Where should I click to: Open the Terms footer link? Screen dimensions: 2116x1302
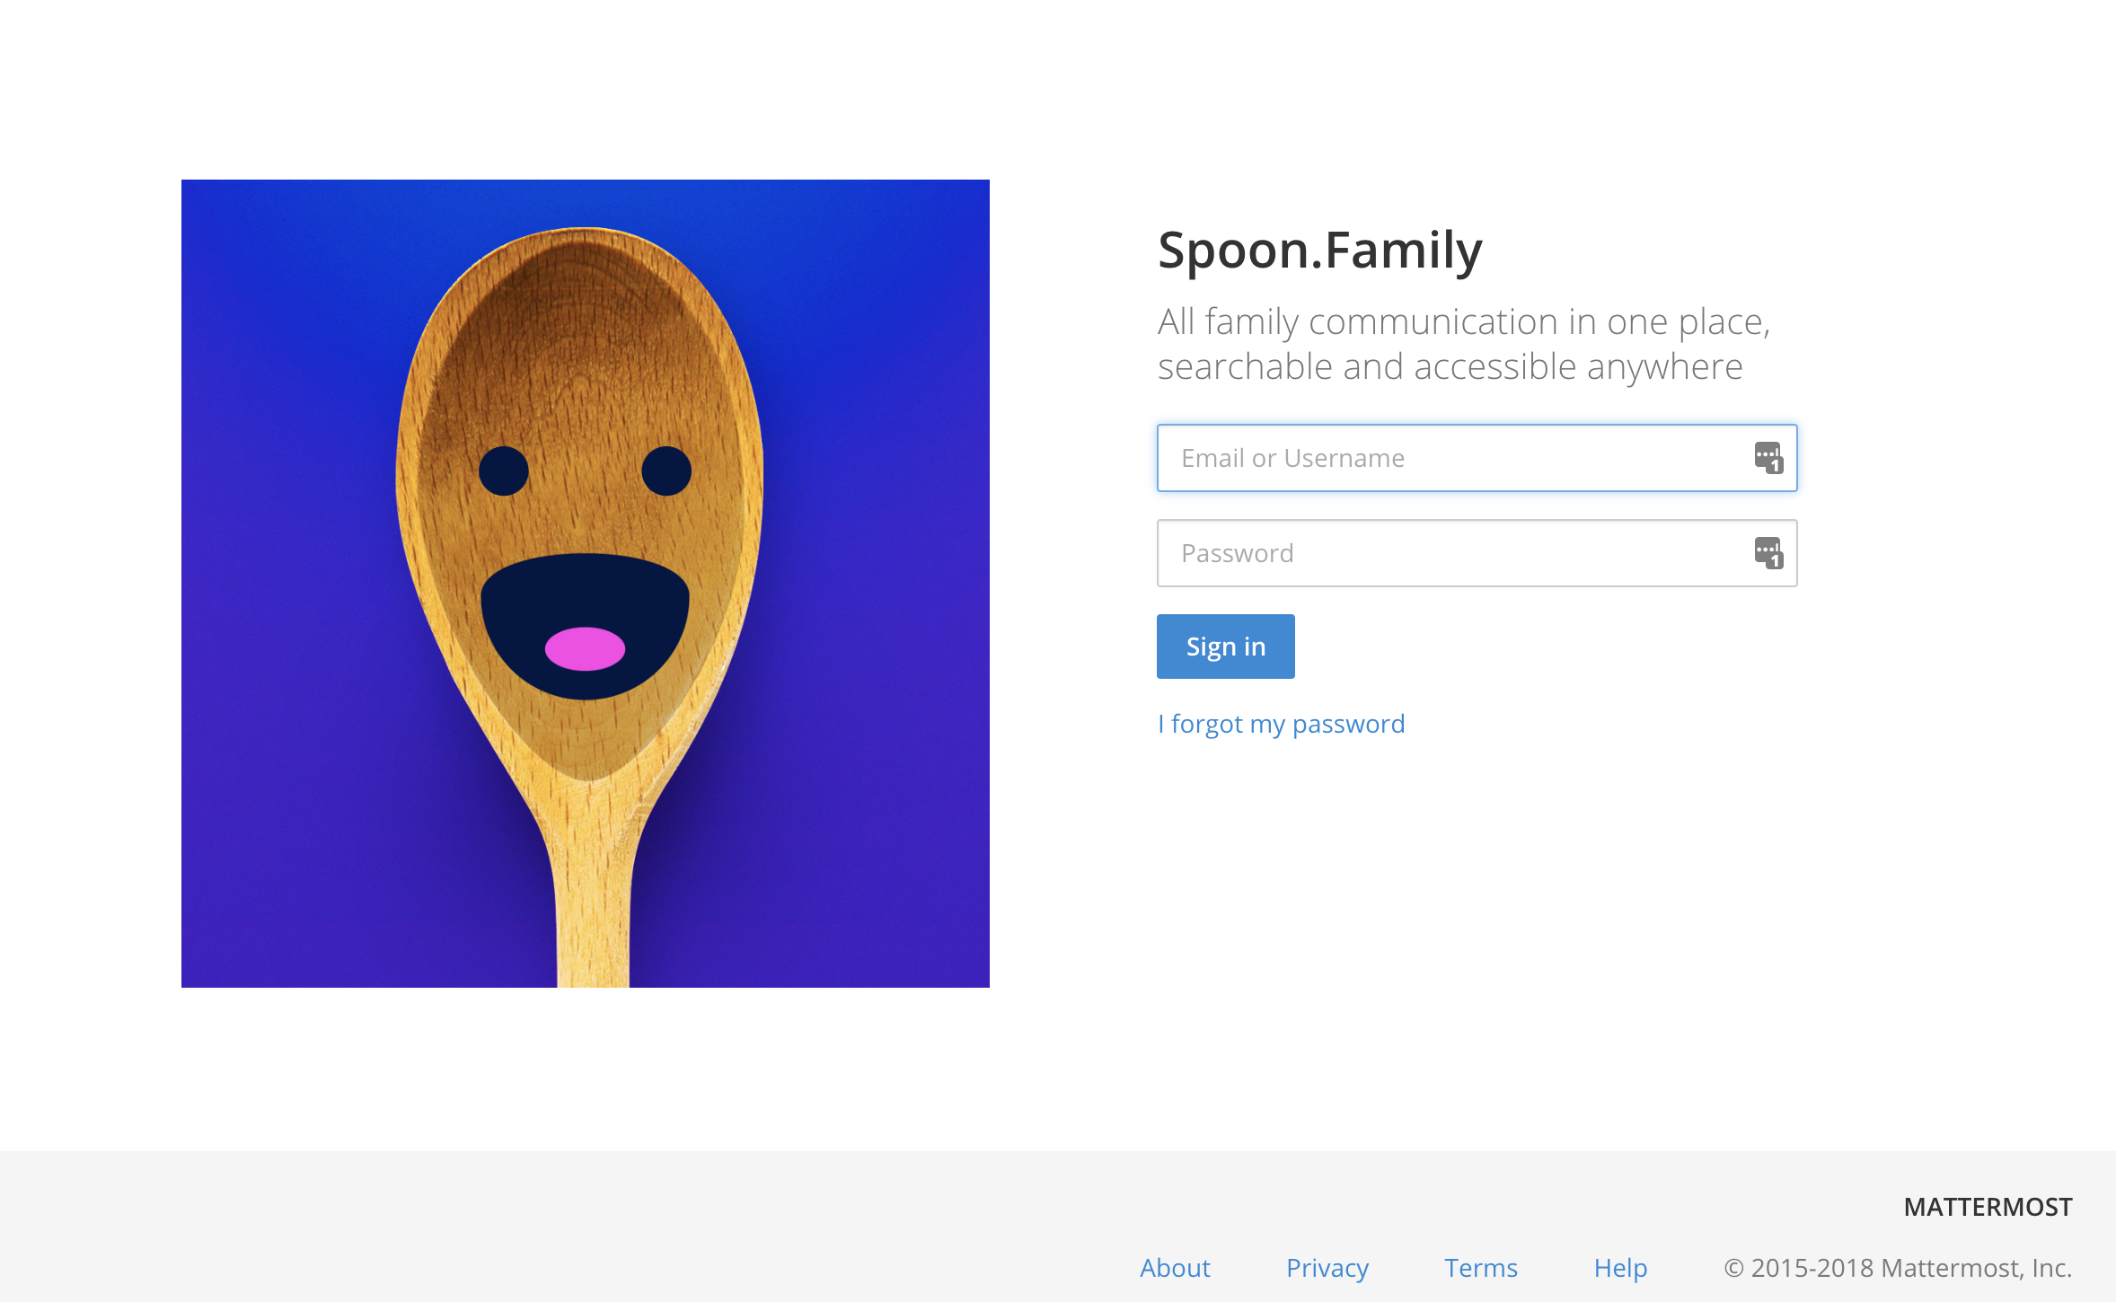coord(1481,1268)
